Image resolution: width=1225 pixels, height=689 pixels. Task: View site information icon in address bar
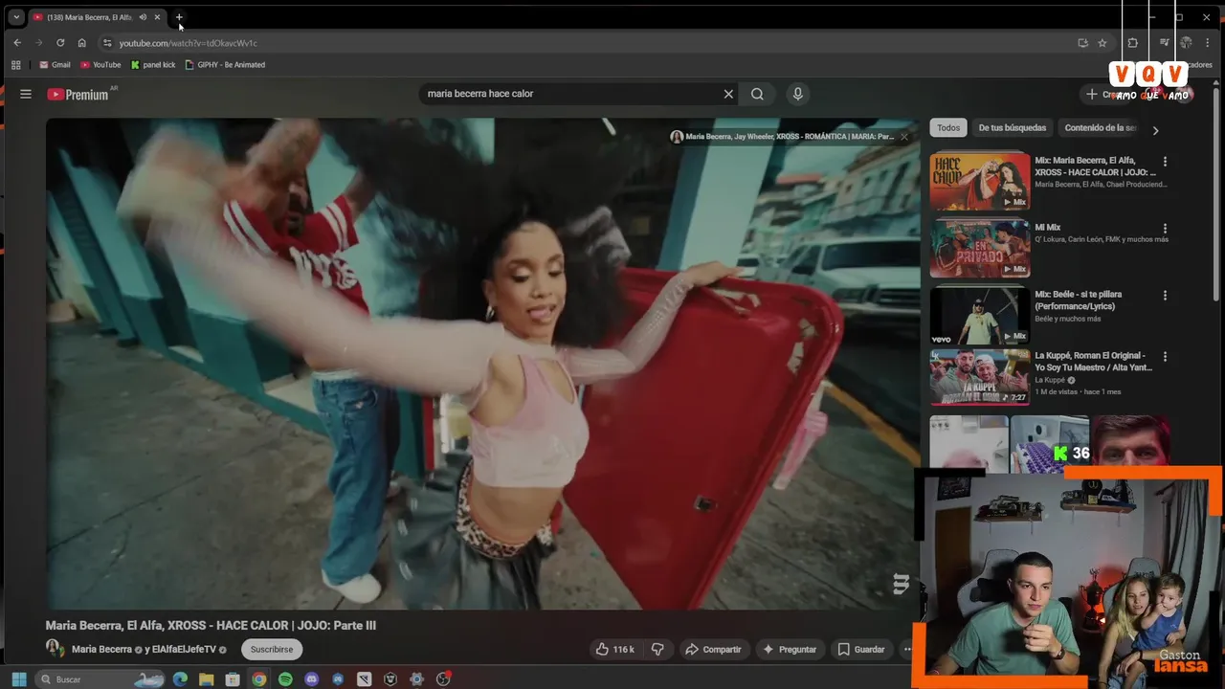point(107,43)
